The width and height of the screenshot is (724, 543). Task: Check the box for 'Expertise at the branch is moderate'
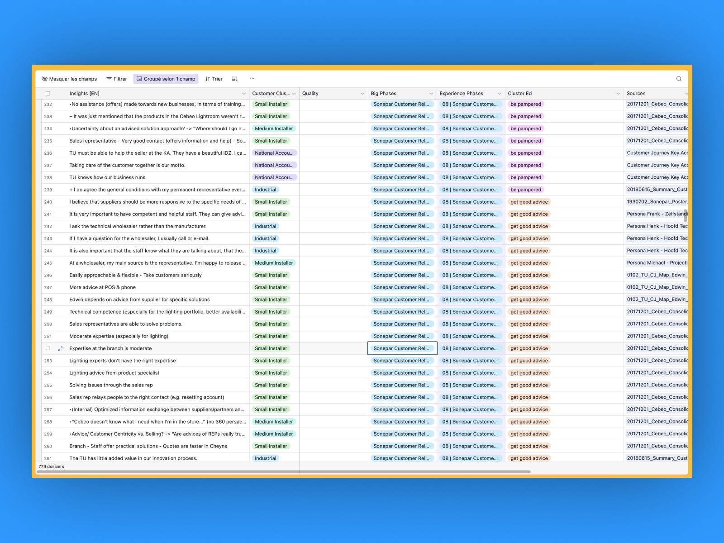coord(48,348)
